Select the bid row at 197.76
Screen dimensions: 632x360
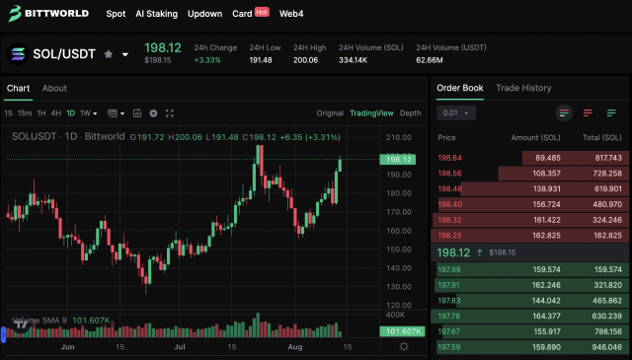point(529,316)
